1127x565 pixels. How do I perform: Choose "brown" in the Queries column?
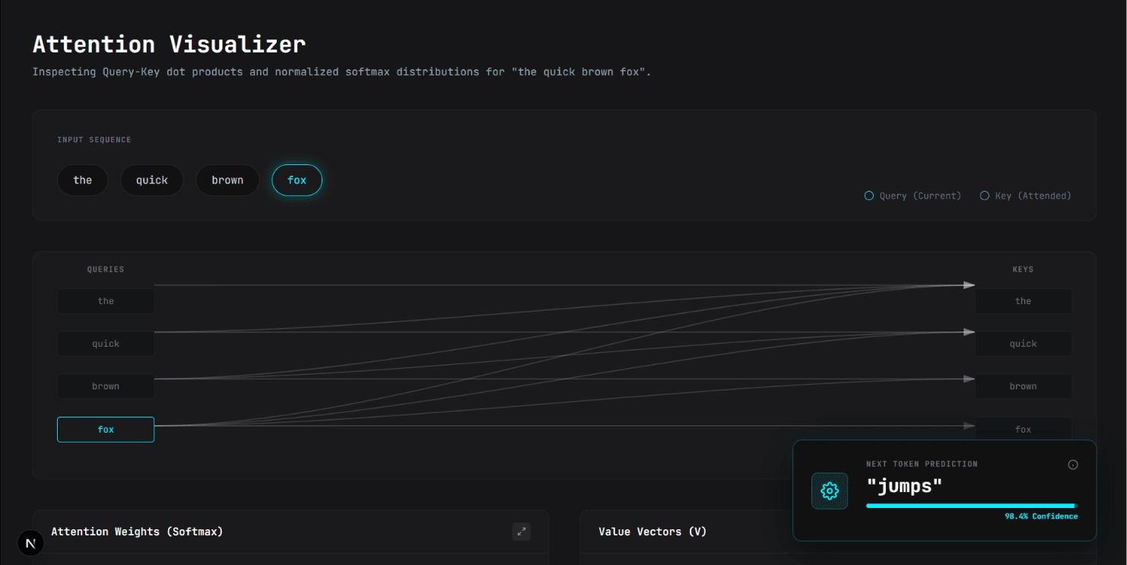pos(106,386)
